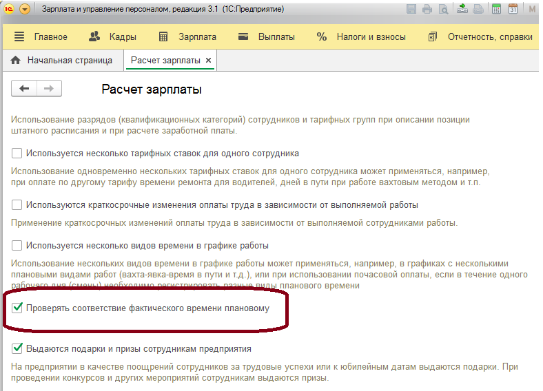543x391 pixels.
Task: Click the back arrow navigation button
Action: pyautogui.click(x=25, y=88)
